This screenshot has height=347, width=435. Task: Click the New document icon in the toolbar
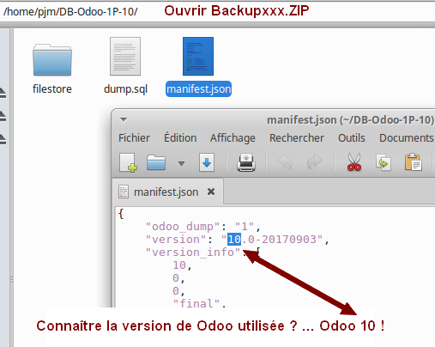pos(128,162)
